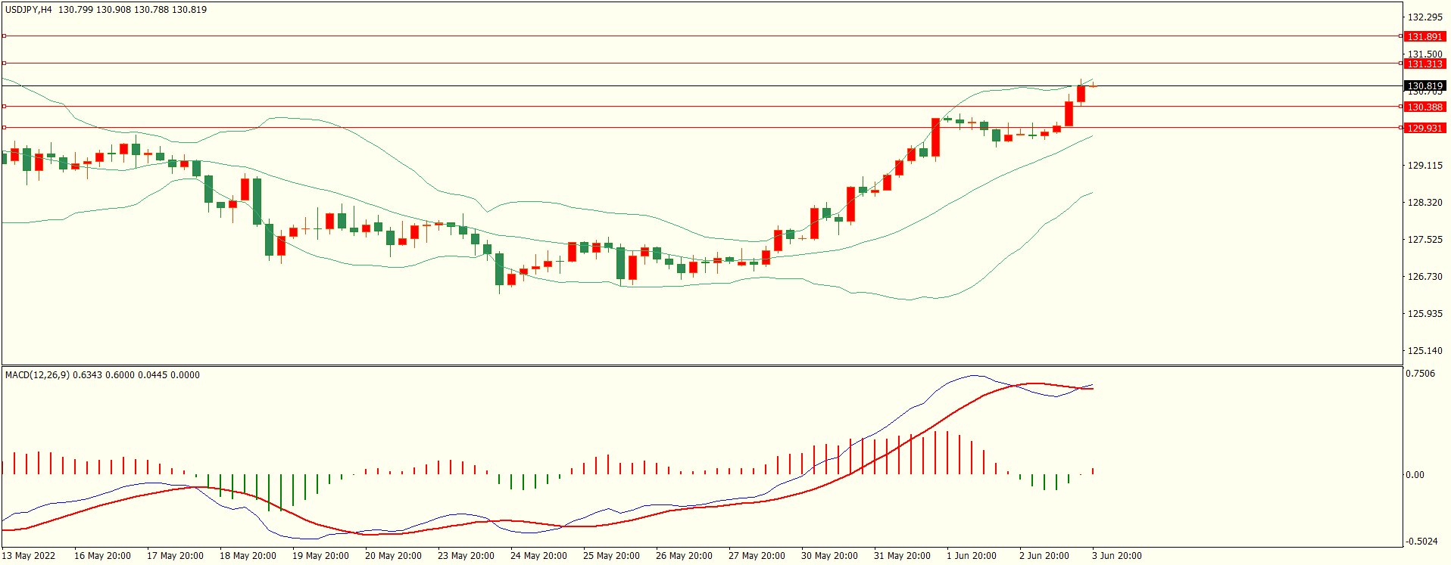Select the 130.388 red price label
Image resolution: width=1451 pixels, height=565 pixels.
[1424, 107]
